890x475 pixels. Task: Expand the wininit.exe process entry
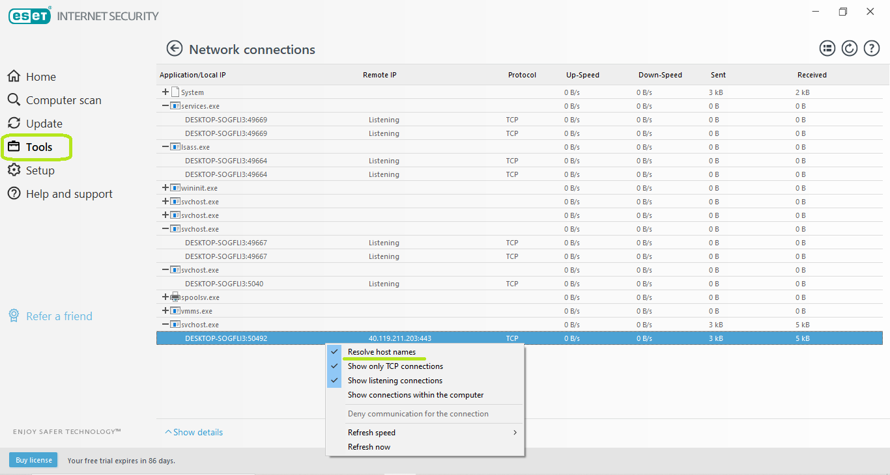coord(165,188)
